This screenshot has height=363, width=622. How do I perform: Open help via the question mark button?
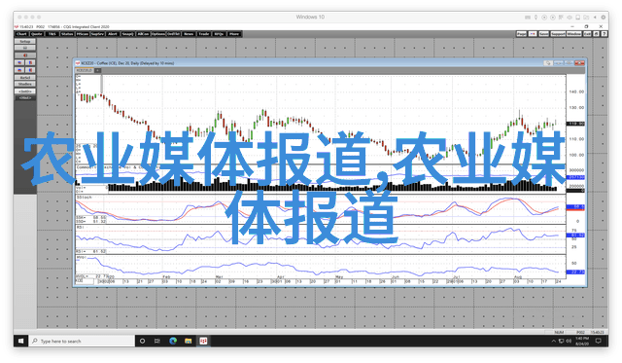604,34
